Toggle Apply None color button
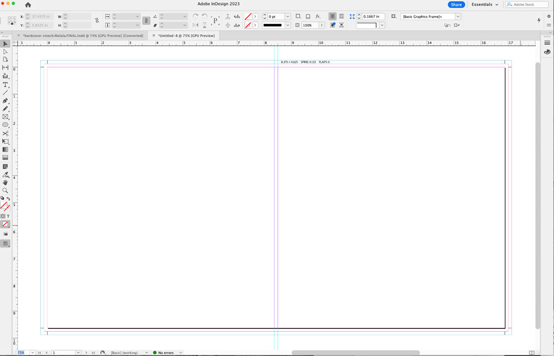554x356 pixels. point(6,224)
